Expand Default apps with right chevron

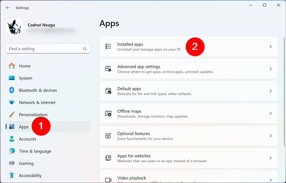point(271,91)
